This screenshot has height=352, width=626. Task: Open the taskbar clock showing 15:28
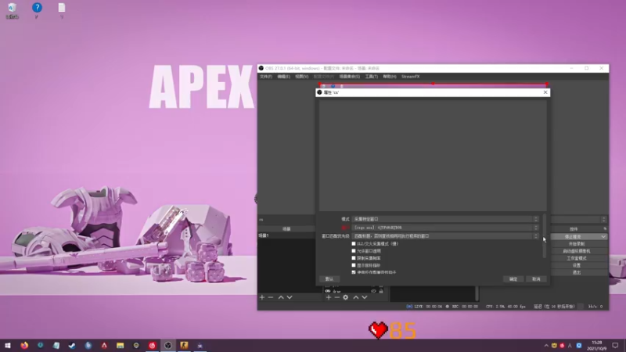click(597, 346)
